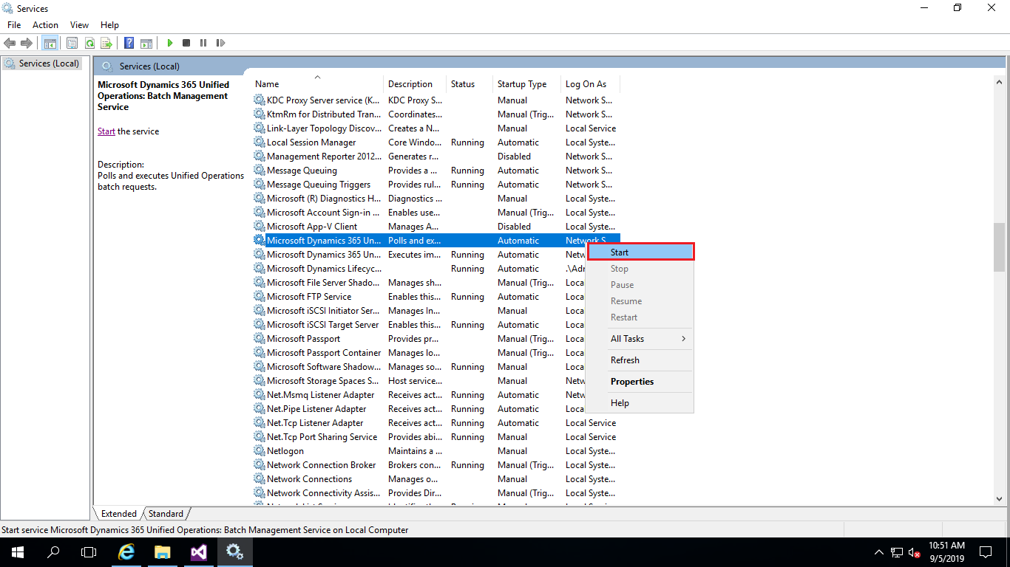Sort by the Log On As column header
The width and height of the screenshot is (1010, 567).
point(590,84)
